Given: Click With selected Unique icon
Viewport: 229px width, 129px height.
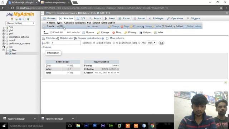Looking at the screenshot, I should tap(141, 33).
